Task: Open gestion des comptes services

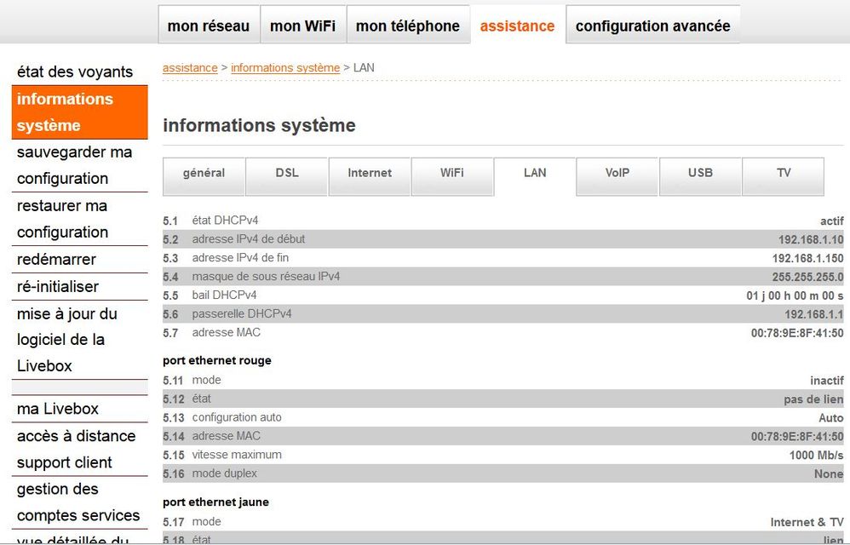Action: (x=78, y=502)
